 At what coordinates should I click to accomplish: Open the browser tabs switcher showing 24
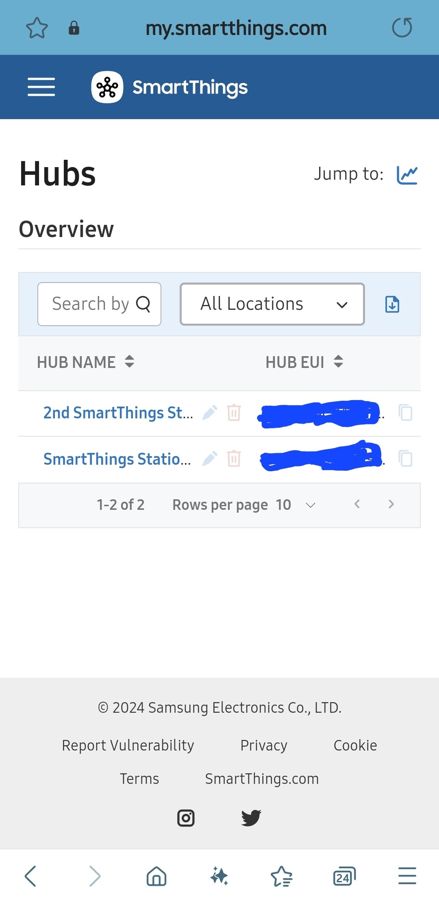(344, 876)
